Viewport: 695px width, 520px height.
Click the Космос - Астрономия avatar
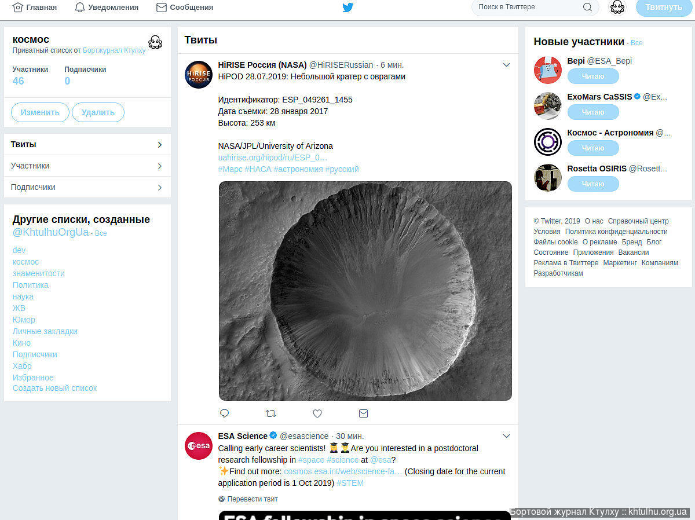[548, 142]
